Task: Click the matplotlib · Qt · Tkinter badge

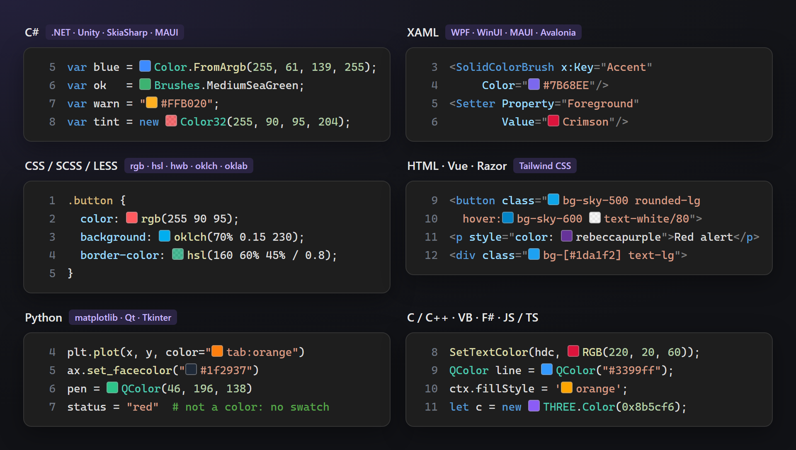Action: [123, 317]
